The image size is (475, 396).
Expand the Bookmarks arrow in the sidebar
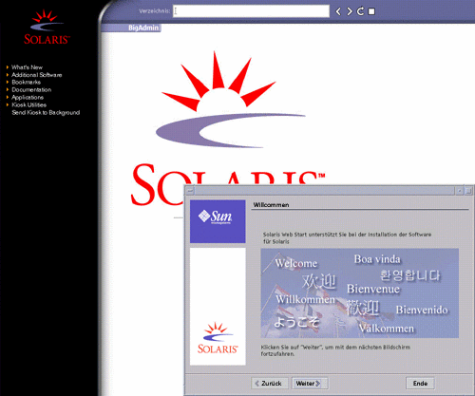point(8,82)
